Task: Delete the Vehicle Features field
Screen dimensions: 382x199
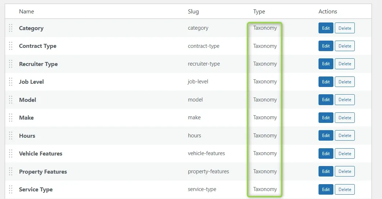Action: tap(345, 153)
